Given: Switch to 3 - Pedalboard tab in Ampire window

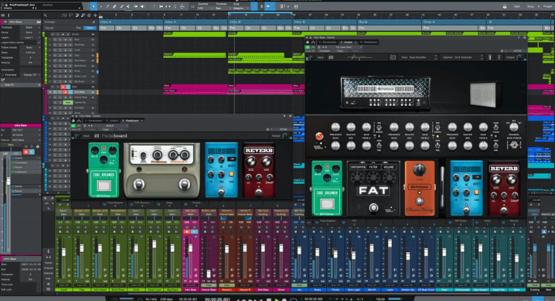Looking at the screenshot, I should [369, 42].
